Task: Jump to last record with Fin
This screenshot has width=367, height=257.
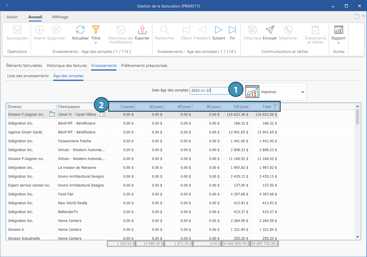Action: pos(232,30)
